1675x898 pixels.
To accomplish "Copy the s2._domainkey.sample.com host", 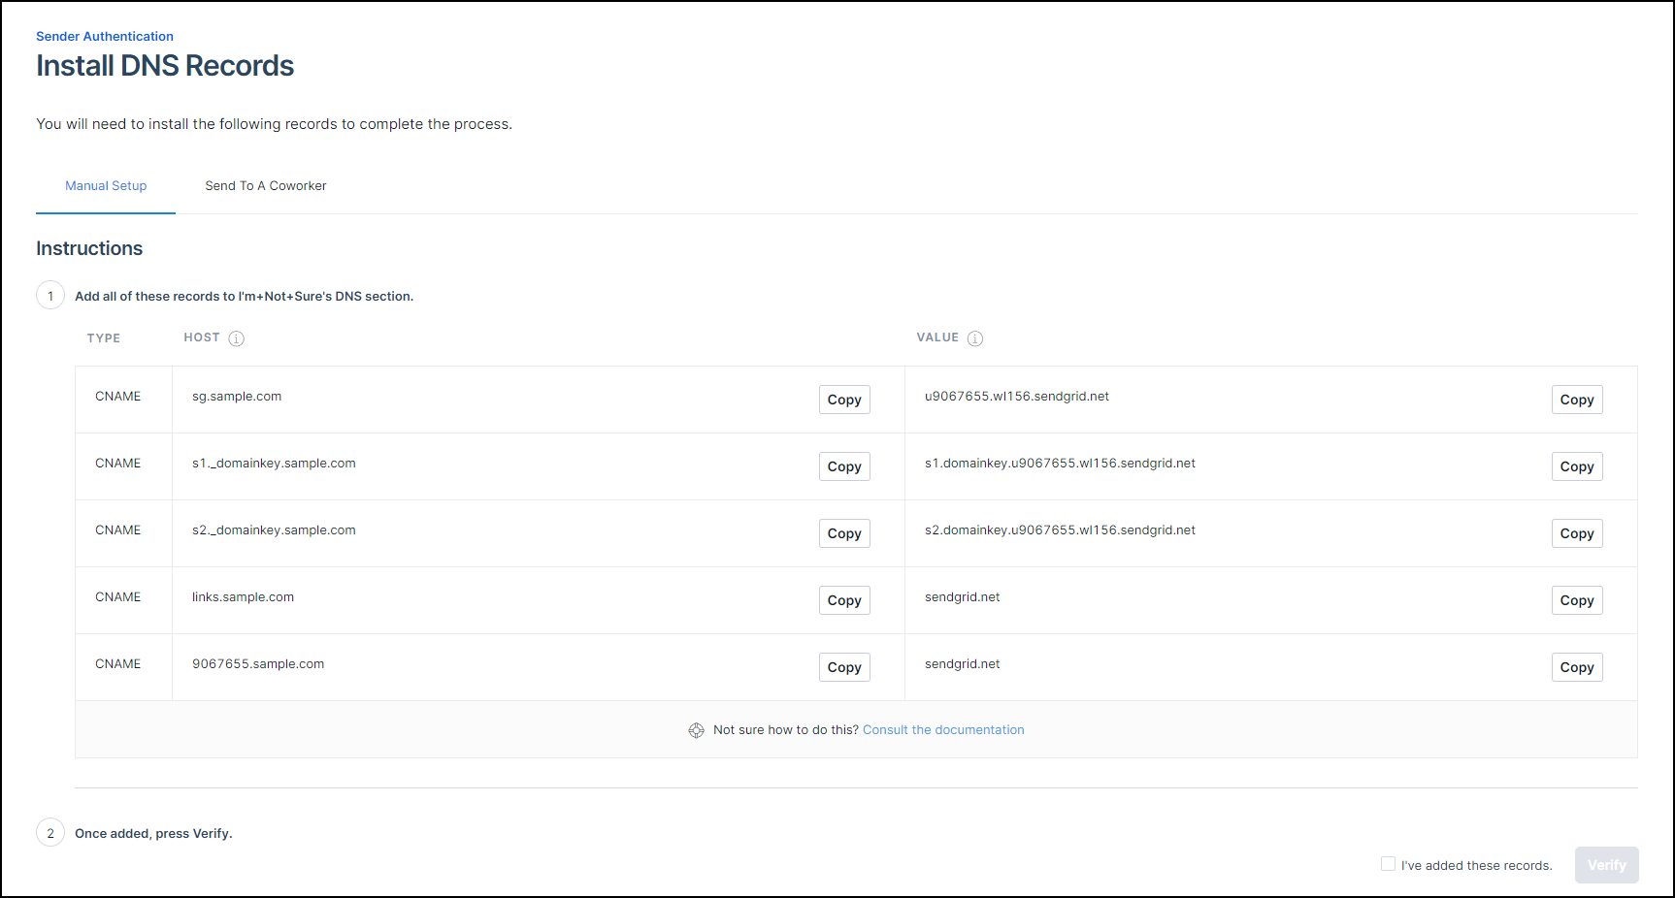I will tap(843, 533).
